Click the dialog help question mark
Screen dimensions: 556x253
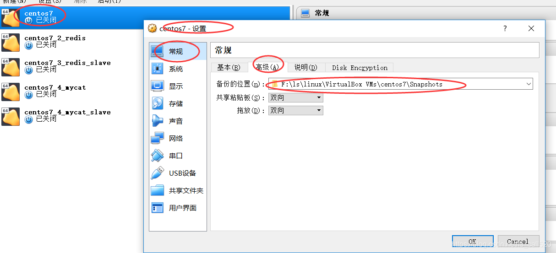coord(505,28)
